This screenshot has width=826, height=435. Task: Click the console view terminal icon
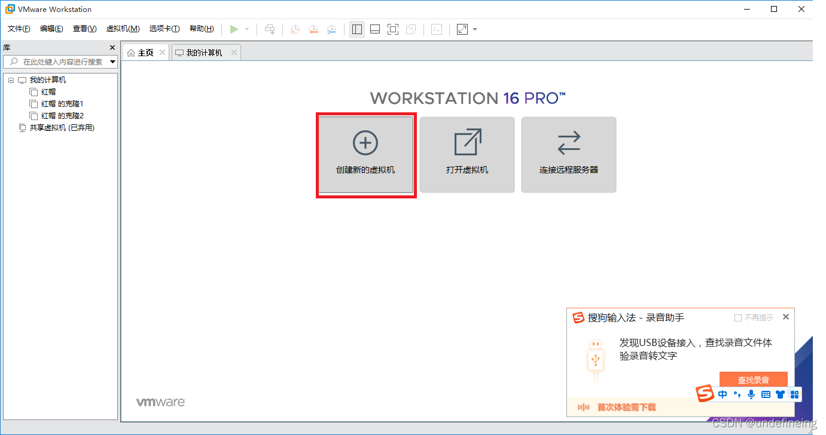click(437, 29)
